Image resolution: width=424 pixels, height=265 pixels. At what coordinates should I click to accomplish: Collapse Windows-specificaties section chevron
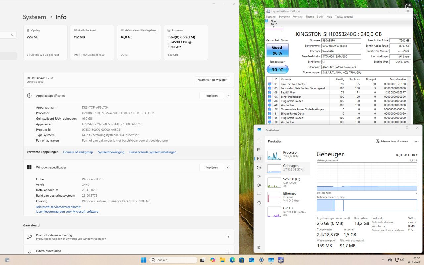click(x=228, y=167)
